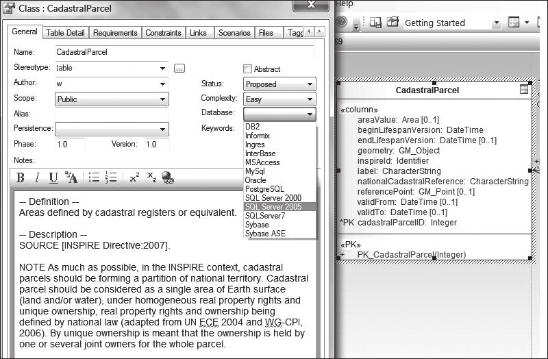Select the cadastralParcelID: Integer primary key row
The height and width of the screenshot is (359, 548).
398,223
